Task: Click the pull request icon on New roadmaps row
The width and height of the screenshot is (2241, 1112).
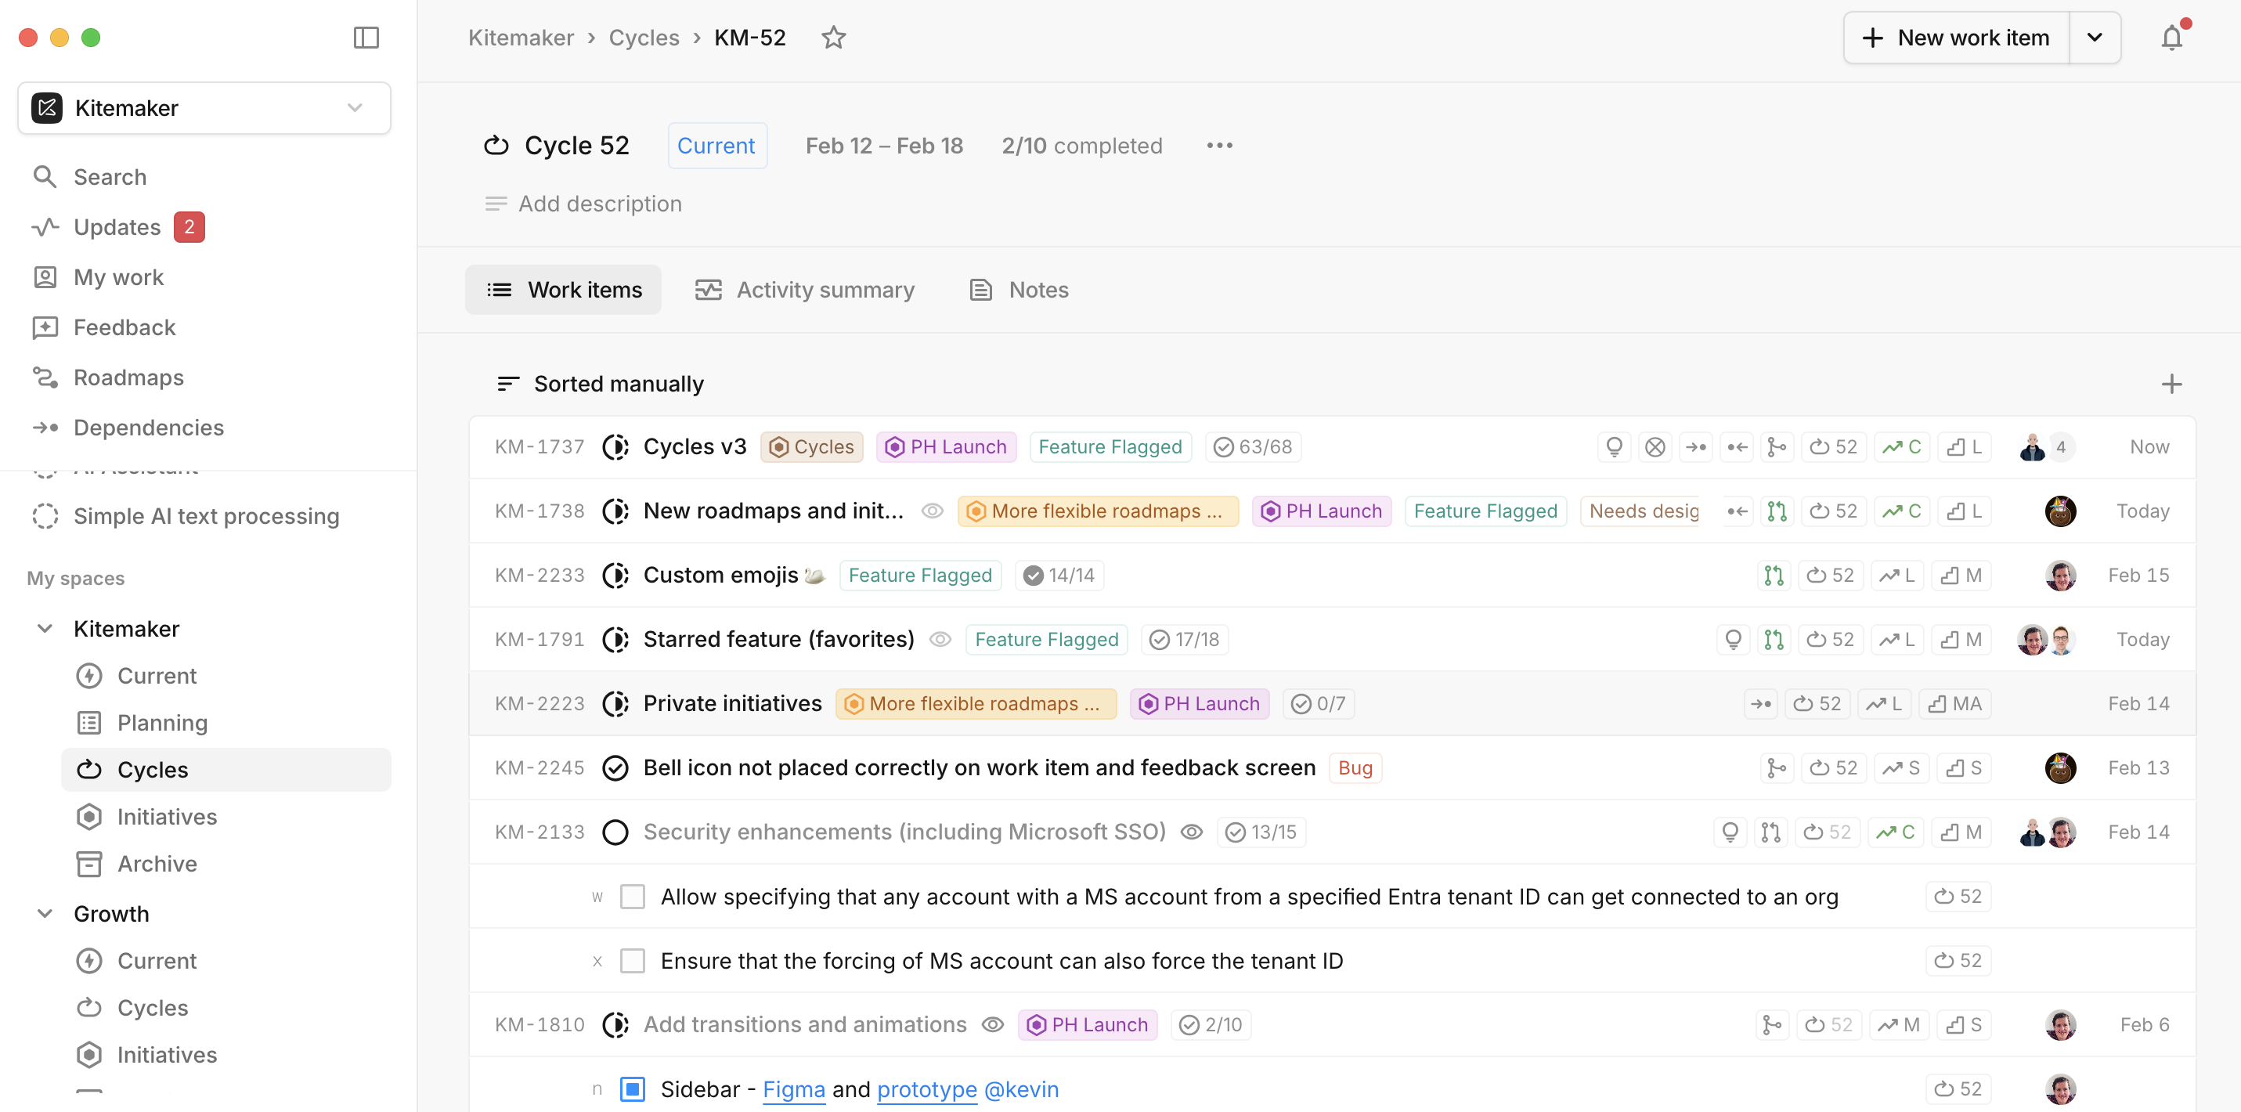Action: (x=1777, y=511)
